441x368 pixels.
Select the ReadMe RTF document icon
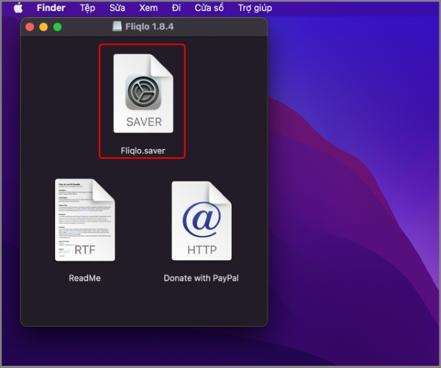[85, 220]
